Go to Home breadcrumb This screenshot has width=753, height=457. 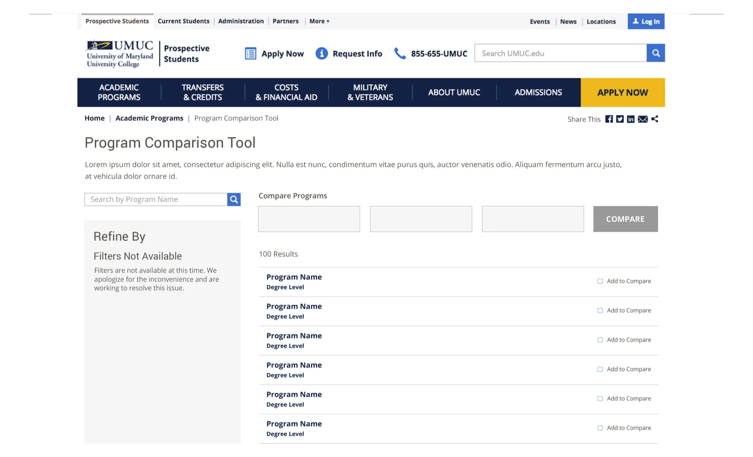coord(95,118)
